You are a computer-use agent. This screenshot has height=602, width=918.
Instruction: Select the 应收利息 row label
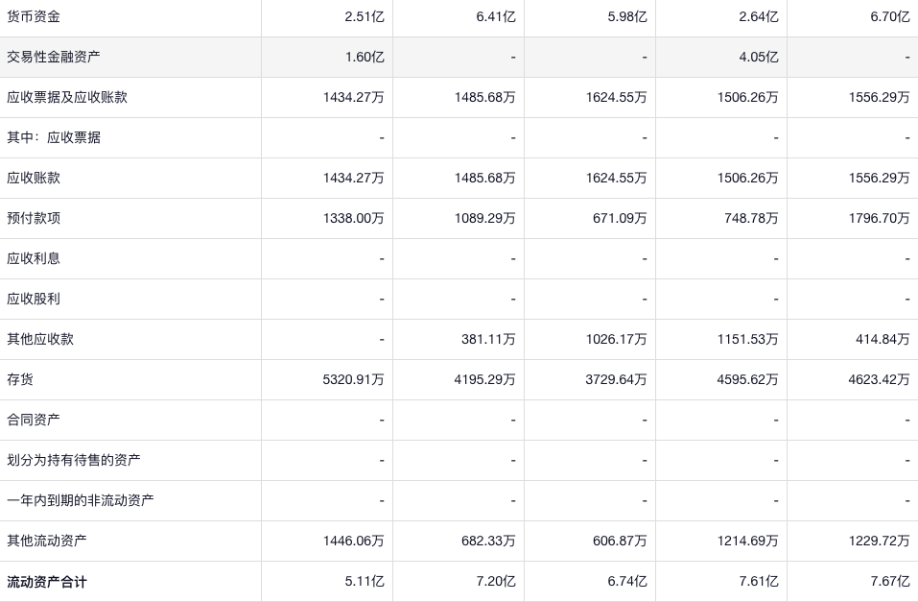point(34,258)
